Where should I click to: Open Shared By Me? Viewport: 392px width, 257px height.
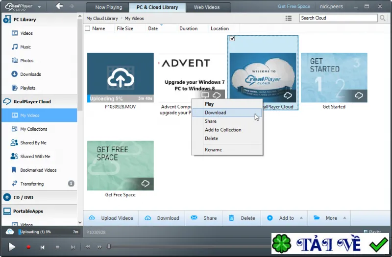(x=39, y=143)
